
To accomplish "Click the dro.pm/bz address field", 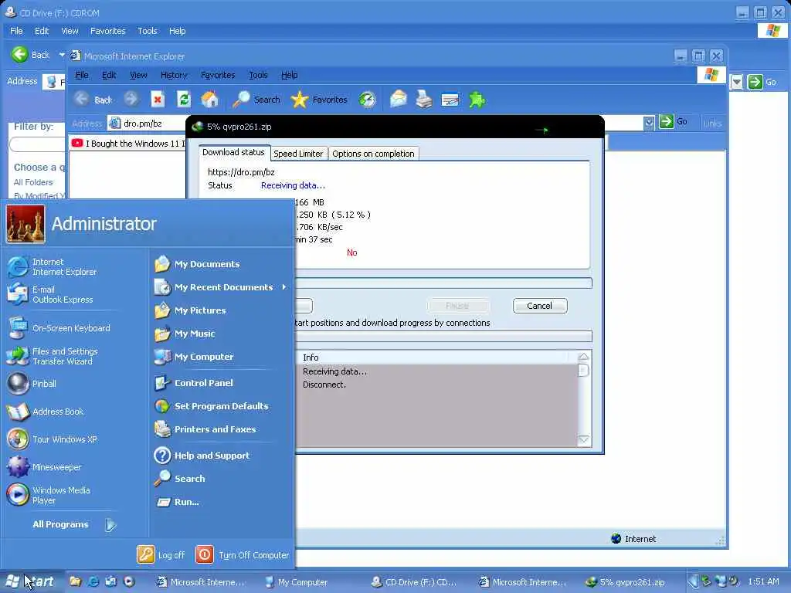I will 147,123.
